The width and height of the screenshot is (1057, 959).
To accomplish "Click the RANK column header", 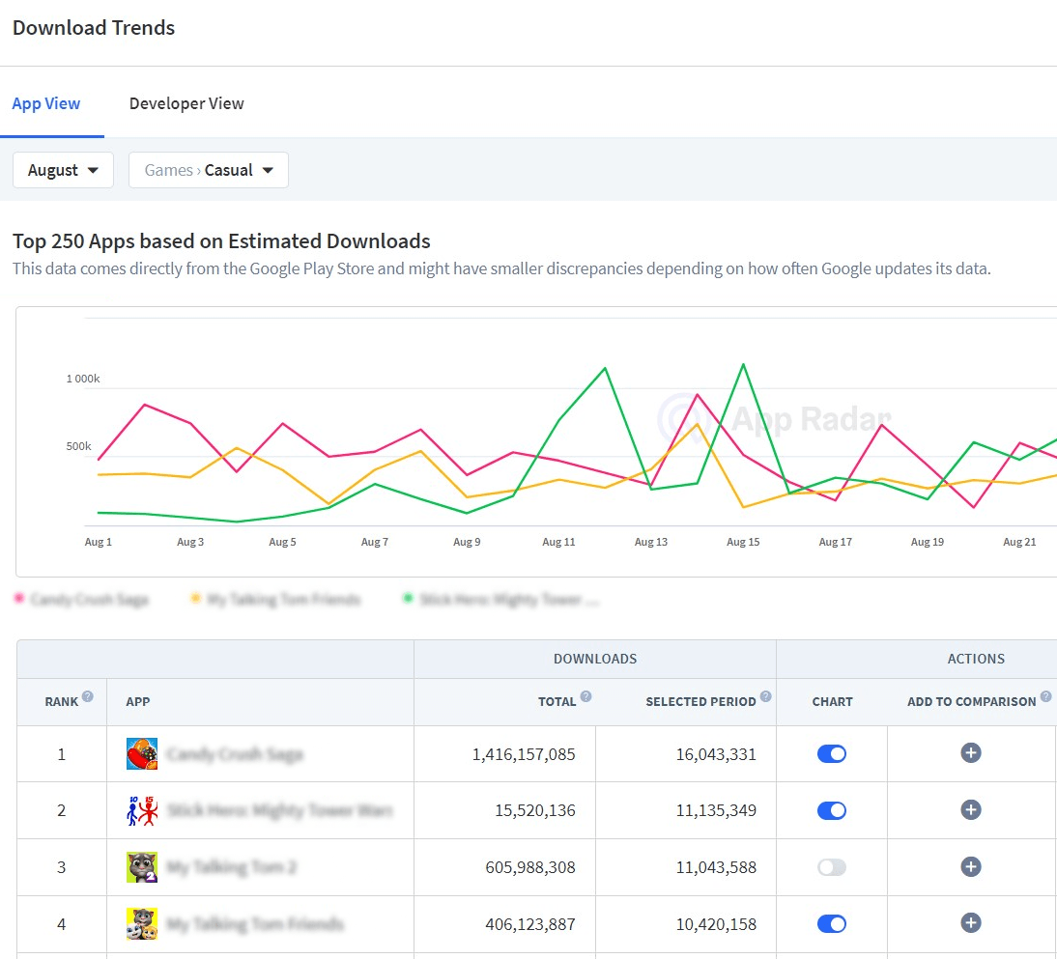I will click(x=61, y=701).
